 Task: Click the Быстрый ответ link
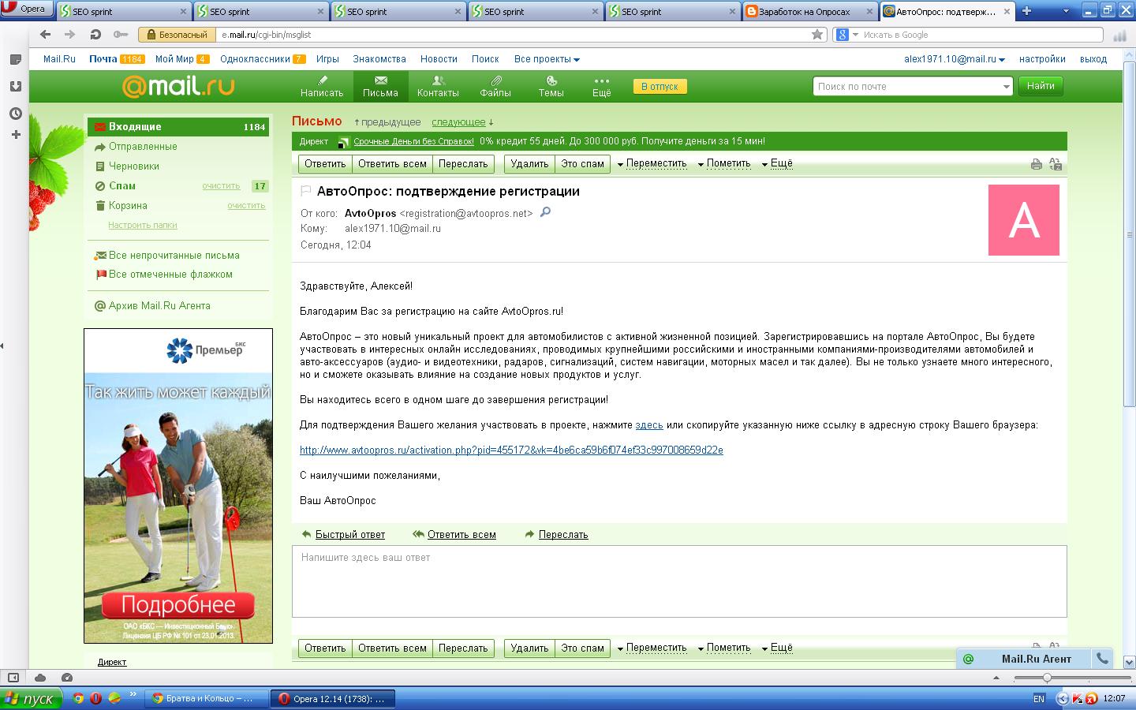point(350,535)
